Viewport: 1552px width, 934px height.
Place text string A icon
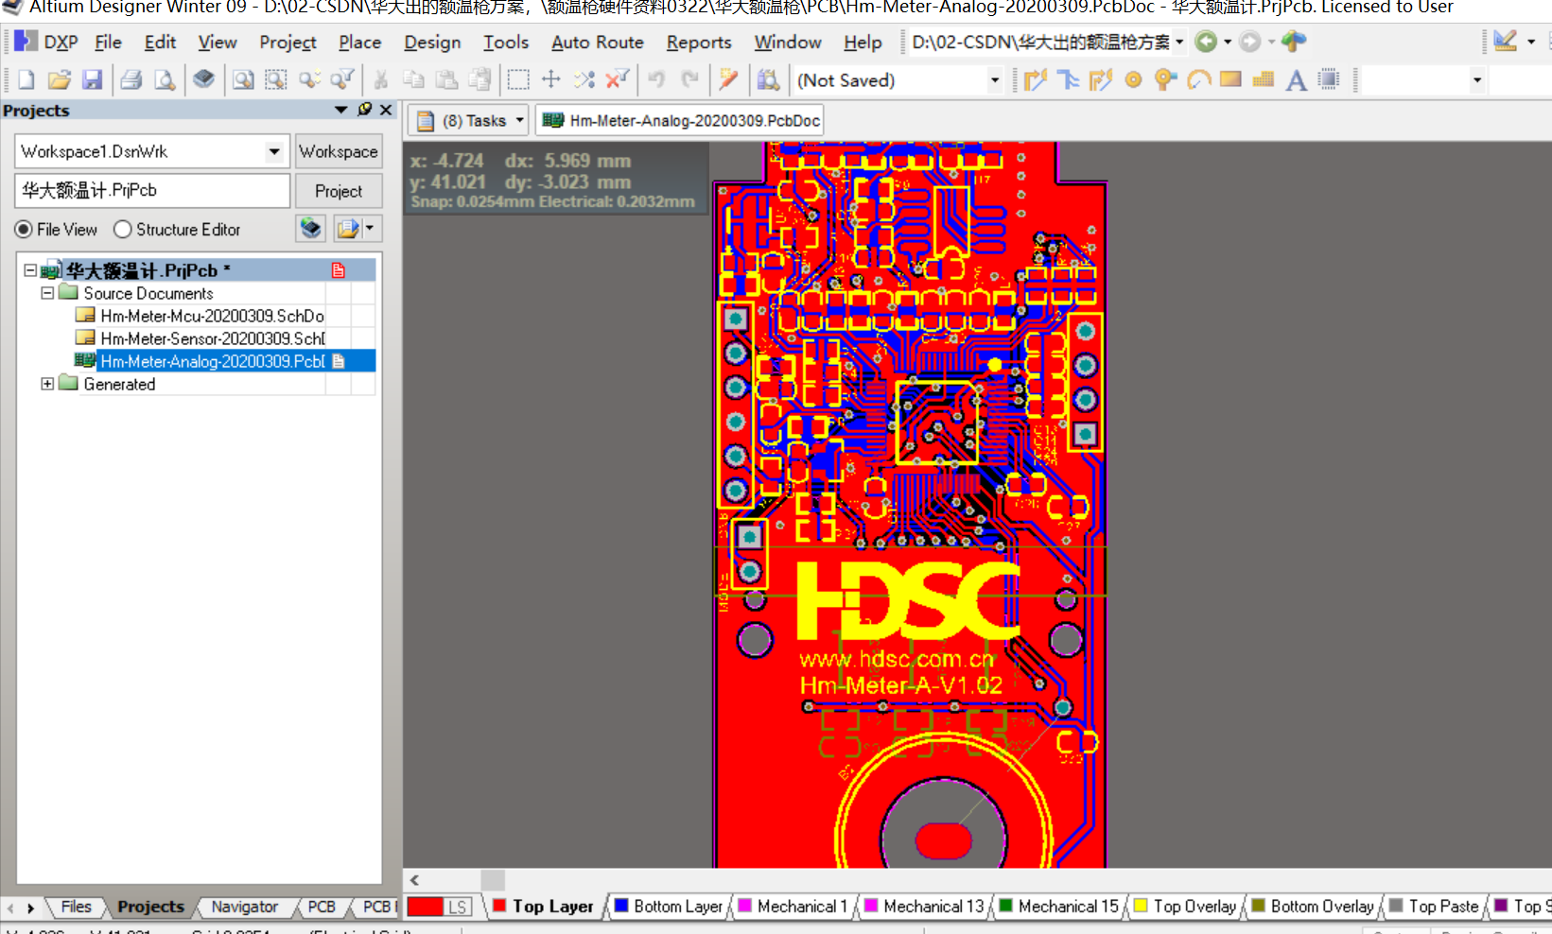(x=1296, y=80)
